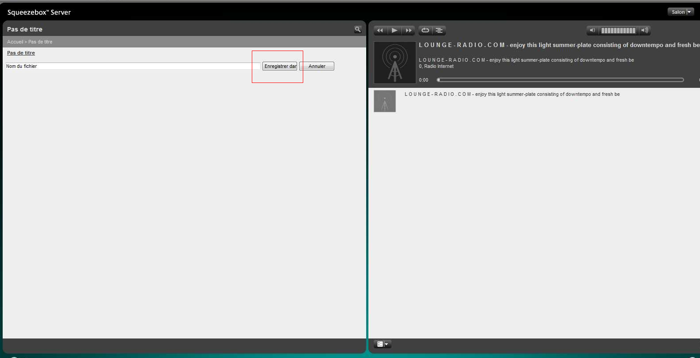The height and width of the screenshot is (358, 700).
Task: Adjust the volume level bar
Action: click(618, 31)
